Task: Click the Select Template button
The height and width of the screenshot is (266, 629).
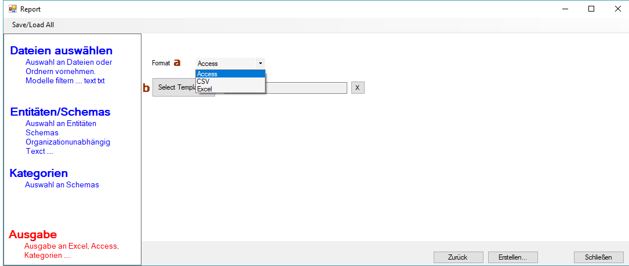Action: pyautogui.click(x=184, y=87)
